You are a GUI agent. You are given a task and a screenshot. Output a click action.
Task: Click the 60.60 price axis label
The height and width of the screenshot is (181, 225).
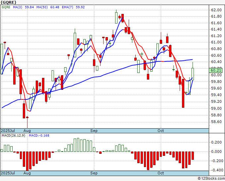click(x=216, y=55)
